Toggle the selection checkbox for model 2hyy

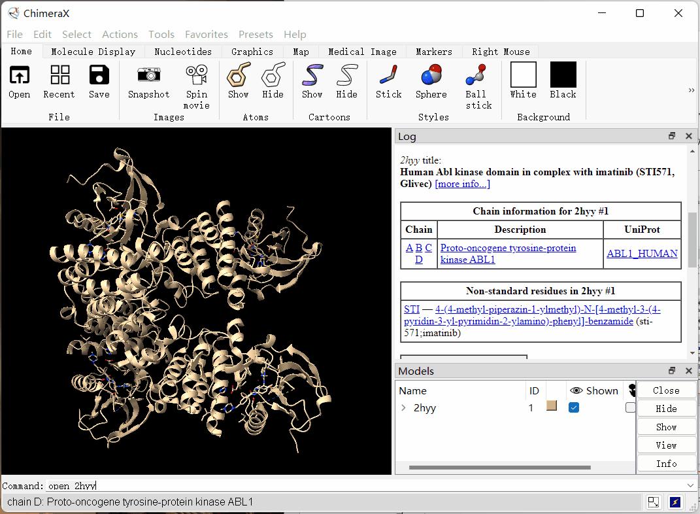(629, 407)
